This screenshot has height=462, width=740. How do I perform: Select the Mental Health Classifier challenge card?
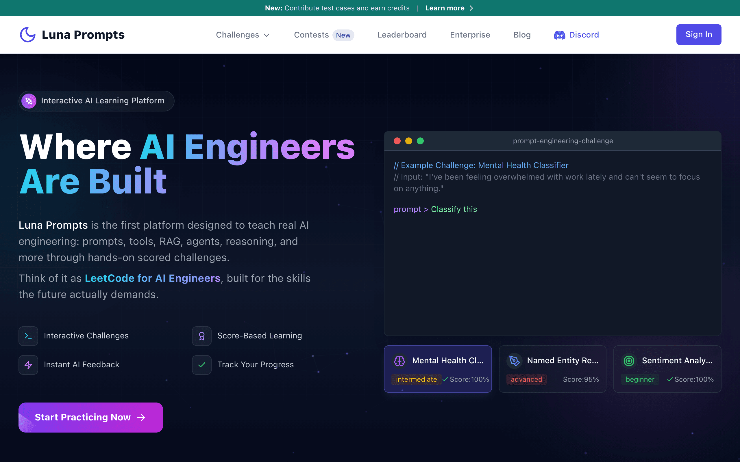[x=438, y=369]
